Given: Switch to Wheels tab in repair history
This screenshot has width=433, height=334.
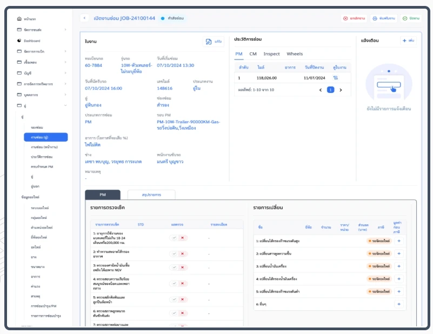Looking at the screenshot, I should tap(295, 54).
